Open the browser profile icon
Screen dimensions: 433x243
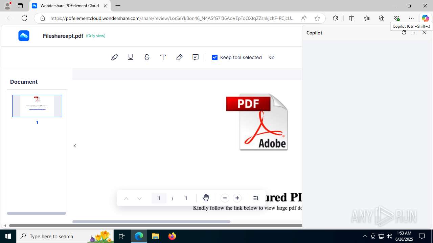7,6
